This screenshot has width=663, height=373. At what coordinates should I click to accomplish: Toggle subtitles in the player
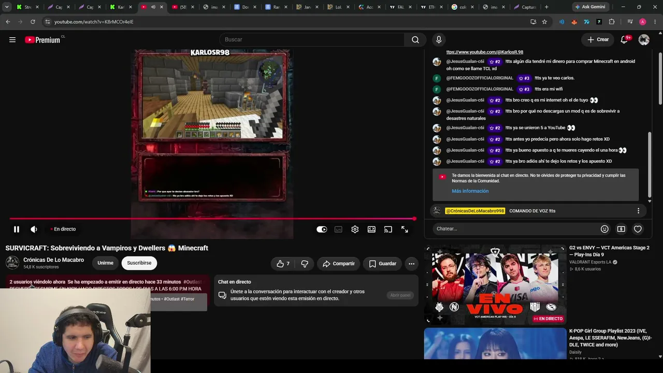point(338,229)
